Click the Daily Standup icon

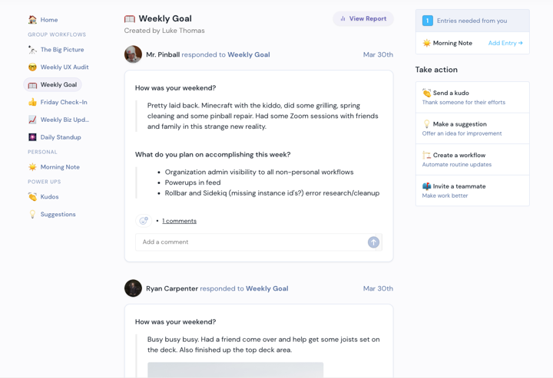tap(32, 137)
